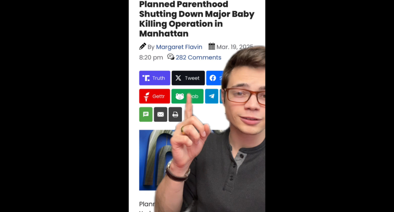Share via the Telegram paper-plane button
The image size is (394, 212).
pyautogui.click(x=211, y=96)
